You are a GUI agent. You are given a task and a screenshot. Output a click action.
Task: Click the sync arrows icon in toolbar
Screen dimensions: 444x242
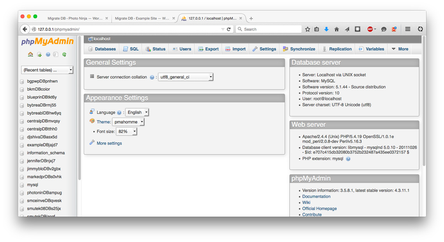pyautogui.click(x=420, y=29)
